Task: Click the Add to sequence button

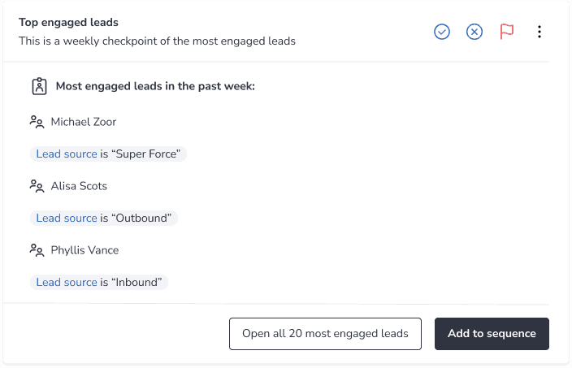Action: [492, 334]
